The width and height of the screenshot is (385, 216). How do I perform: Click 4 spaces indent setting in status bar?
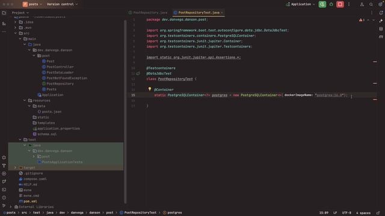click(x=363, y=213)
